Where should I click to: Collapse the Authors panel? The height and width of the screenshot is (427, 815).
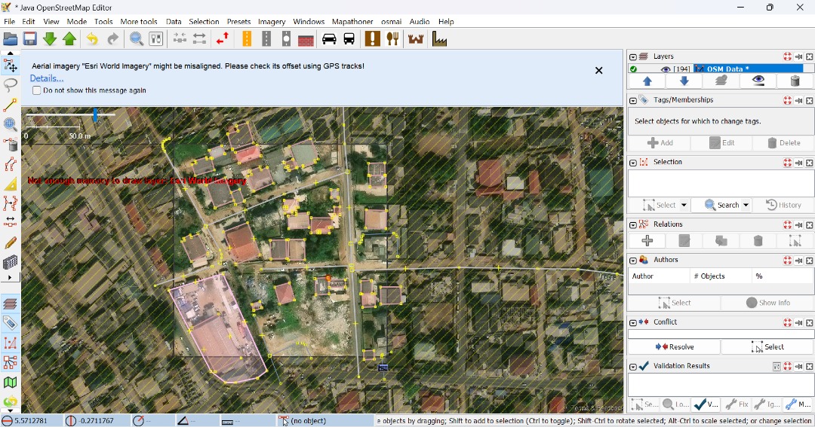tap(633, 260)
